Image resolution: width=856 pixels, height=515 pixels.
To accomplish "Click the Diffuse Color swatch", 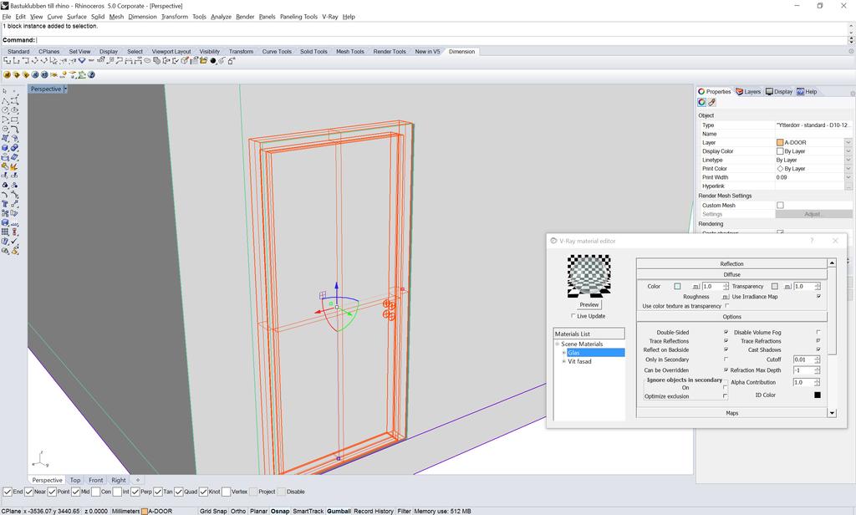I will pos(677,286).
